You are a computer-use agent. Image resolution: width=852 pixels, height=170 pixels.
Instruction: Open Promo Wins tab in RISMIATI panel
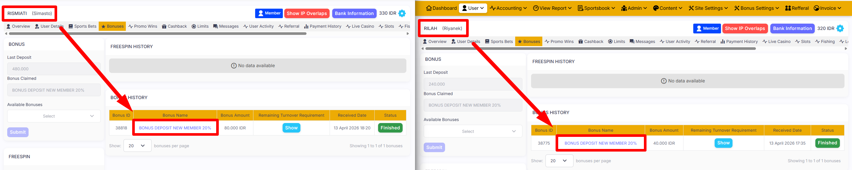pos(143,27)
